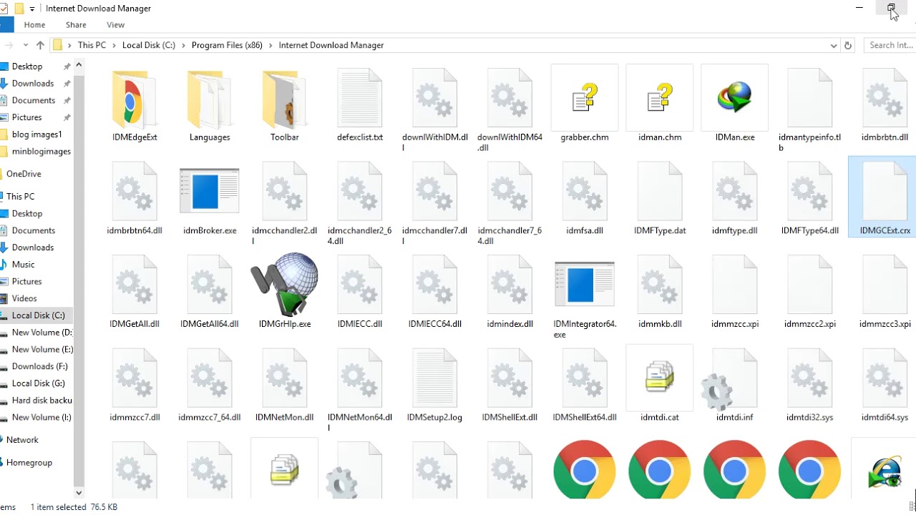The height and width of the screenshot is (515, 916).
Task: Open address bar history dropdown
Action: point(834,45)
